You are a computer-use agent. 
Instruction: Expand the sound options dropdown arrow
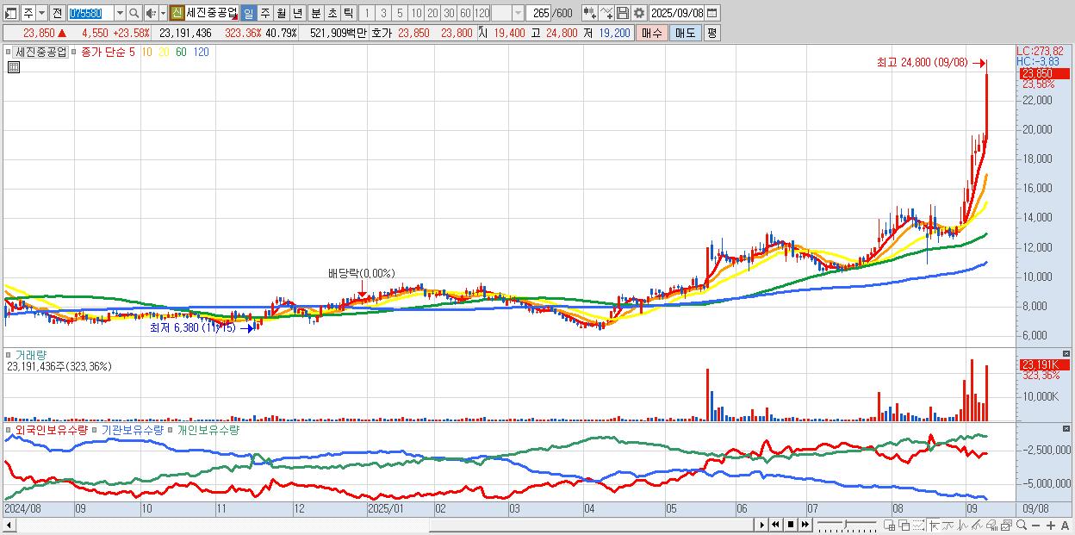pos(163,13)
